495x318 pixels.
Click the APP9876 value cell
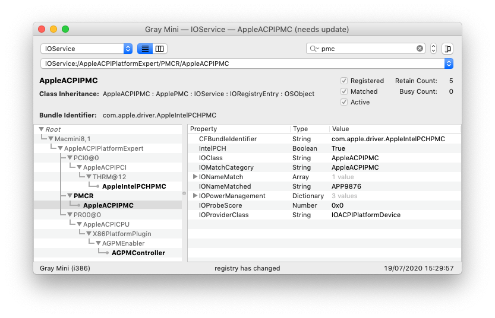[x=346, y=186]
